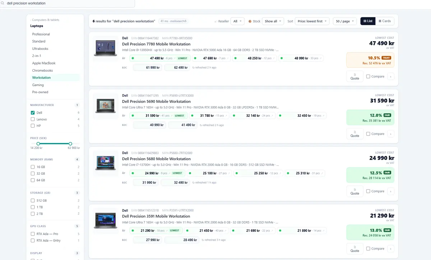431x260 pixels.
Task: Switch to Cards view
Action: [385, 21]
